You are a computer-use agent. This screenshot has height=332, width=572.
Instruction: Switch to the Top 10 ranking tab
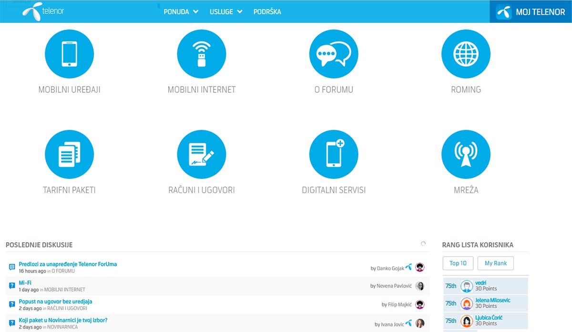point(458,263)
